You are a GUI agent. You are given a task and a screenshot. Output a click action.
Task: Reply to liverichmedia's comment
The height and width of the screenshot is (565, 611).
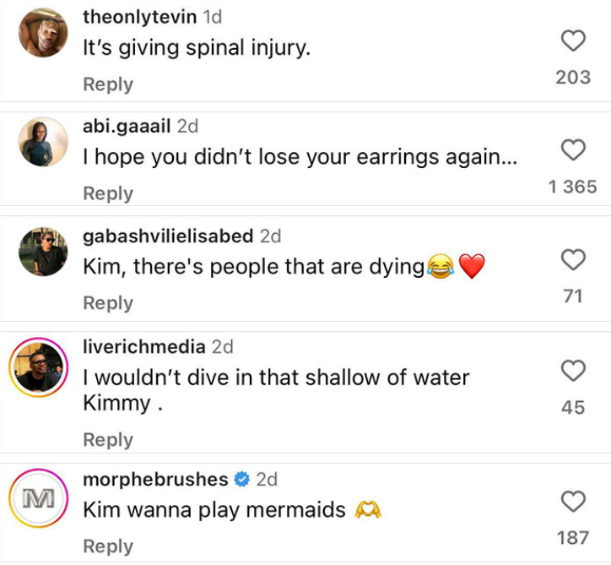click(108, 439)
